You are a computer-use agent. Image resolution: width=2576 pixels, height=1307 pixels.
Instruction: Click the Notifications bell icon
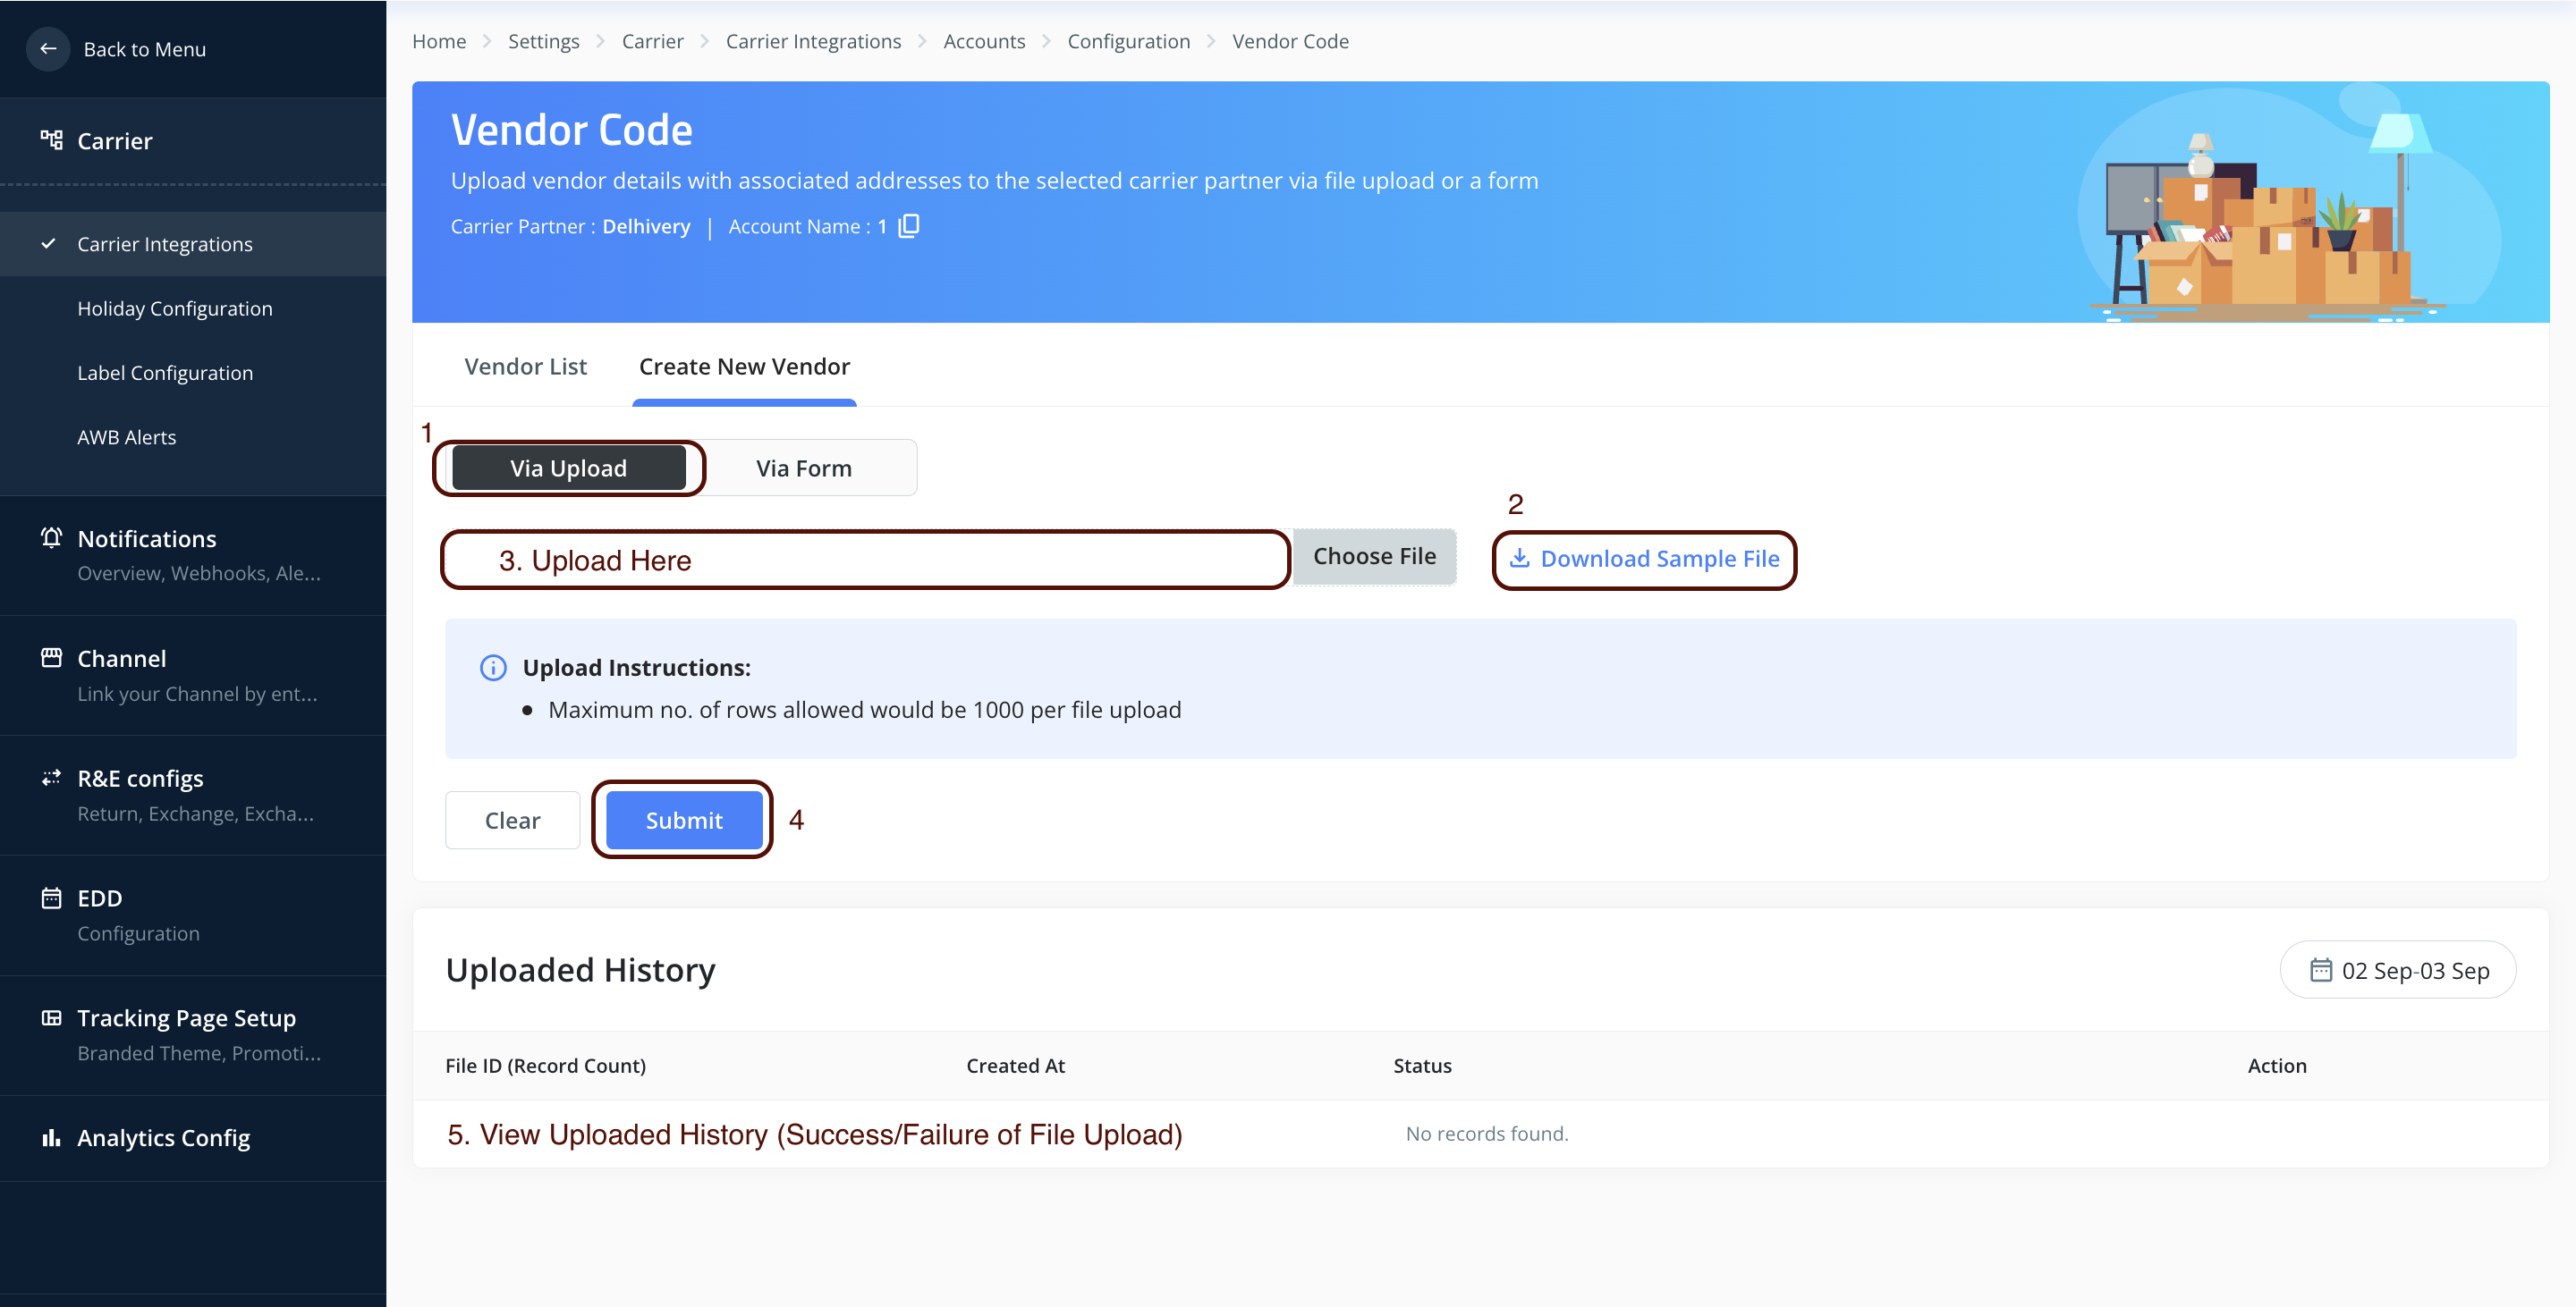click(51, 537)
